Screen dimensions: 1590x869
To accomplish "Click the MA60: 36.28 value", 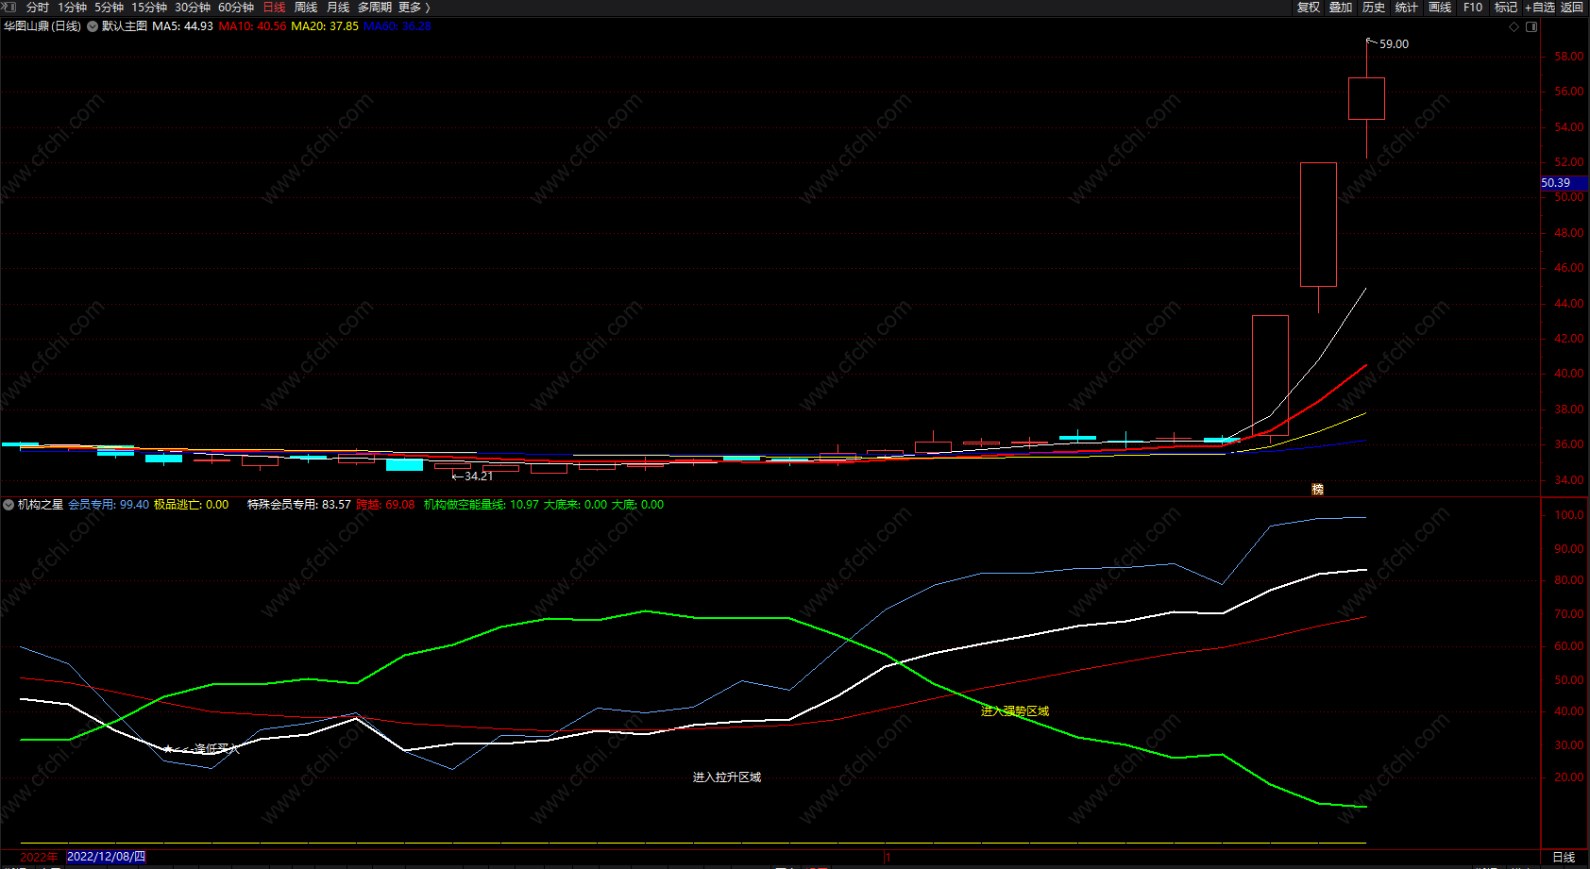I will point(397,26).
